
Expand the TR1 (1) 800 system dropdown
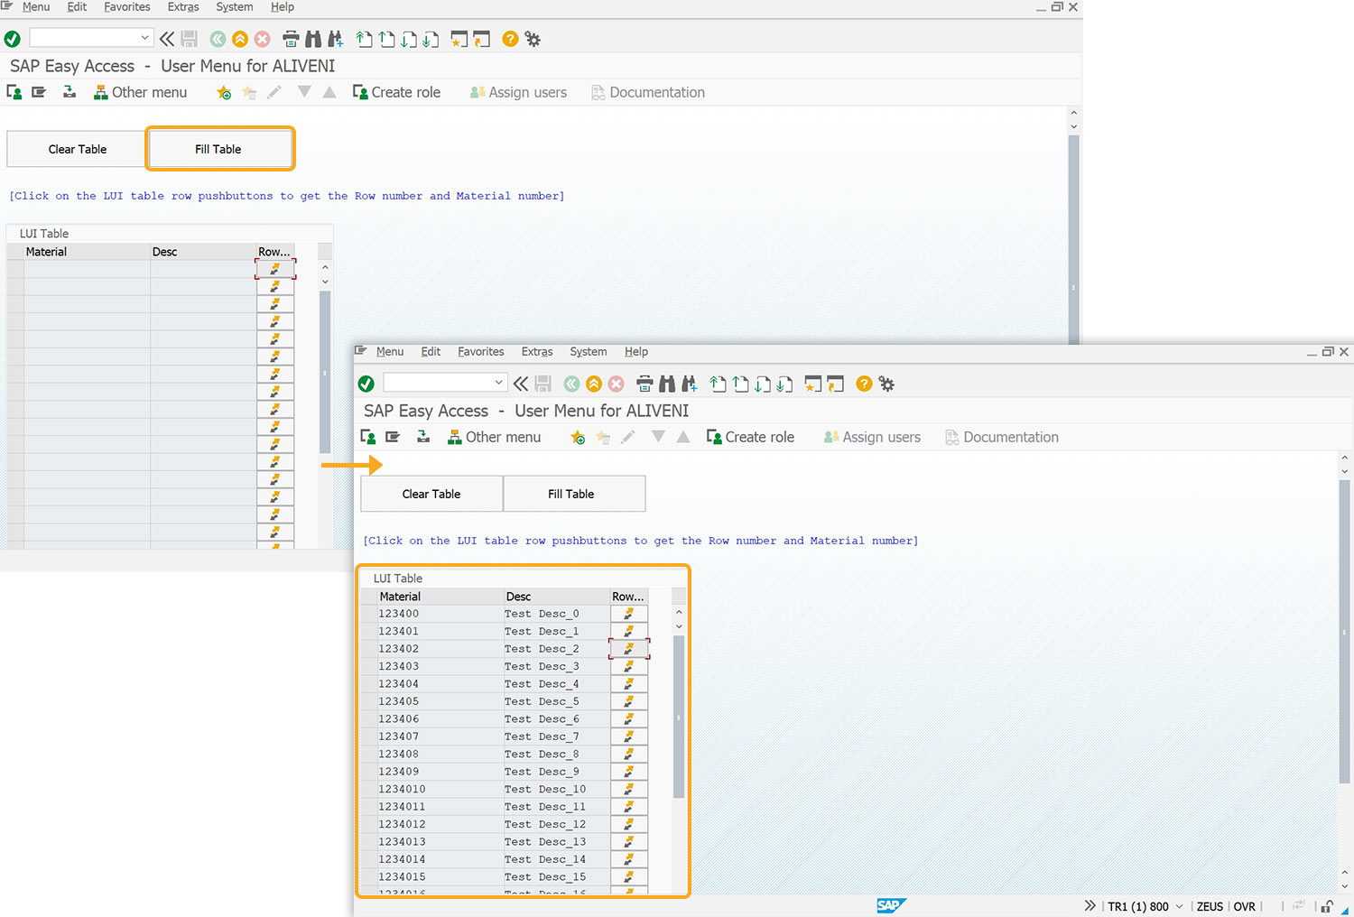[1179, 906]
